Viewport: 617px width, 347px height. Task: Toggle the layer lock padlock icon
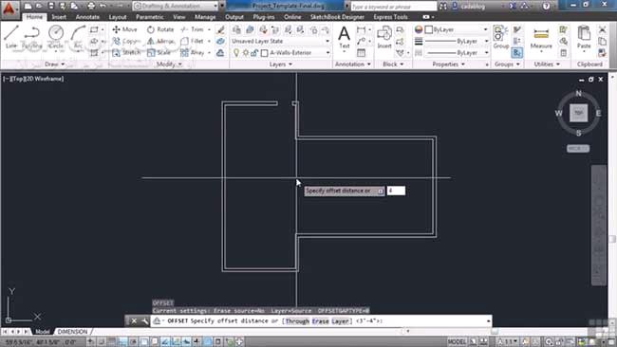click(x=254, y=53)
